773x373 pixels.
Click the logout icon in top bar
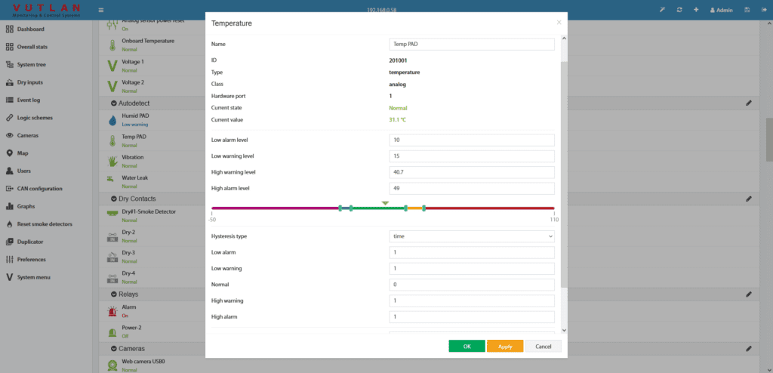[x=762, y=10]
